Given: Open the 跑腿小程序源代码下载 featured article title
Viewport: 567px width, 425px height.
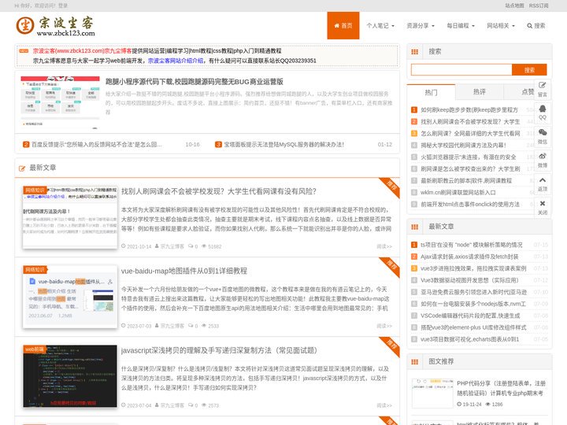Looking at the screenshot, I should tap(195, 82).
